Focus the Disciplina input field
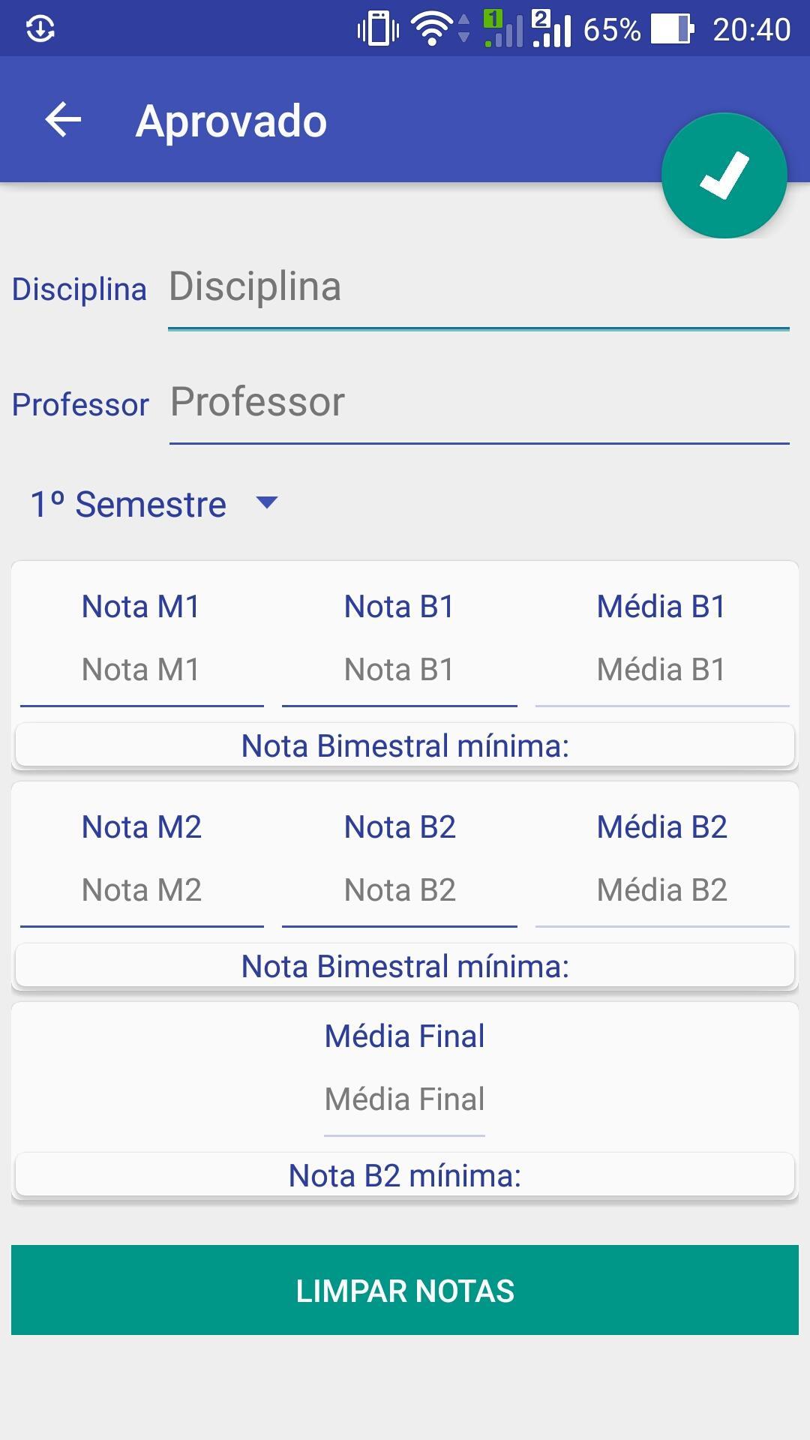This screenshot has height=1440, width=810. [x=478, y=289]
